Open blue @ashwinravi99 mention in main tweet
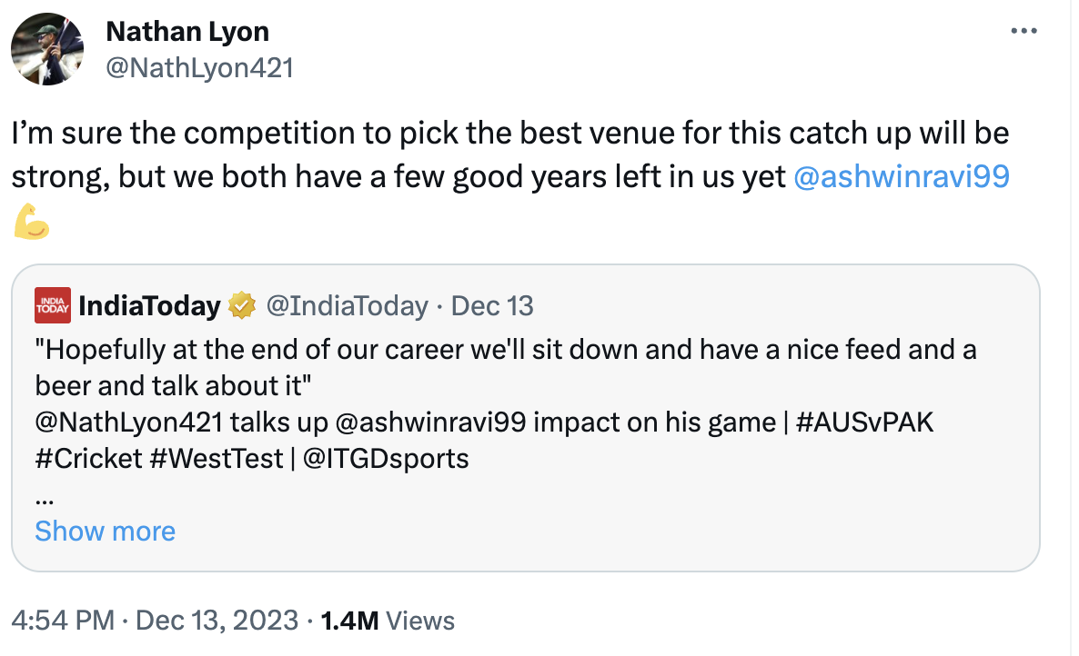The image size is (1079, 656). [902, 177]
